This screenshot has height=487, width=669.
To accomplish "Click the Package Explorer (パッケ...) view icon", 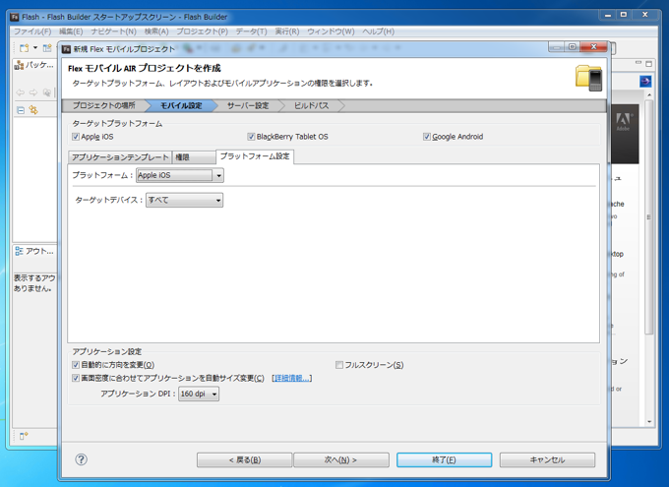I will (19, 65).
